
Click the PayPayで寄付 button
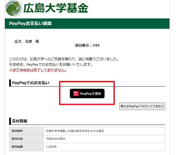point(87,94)
